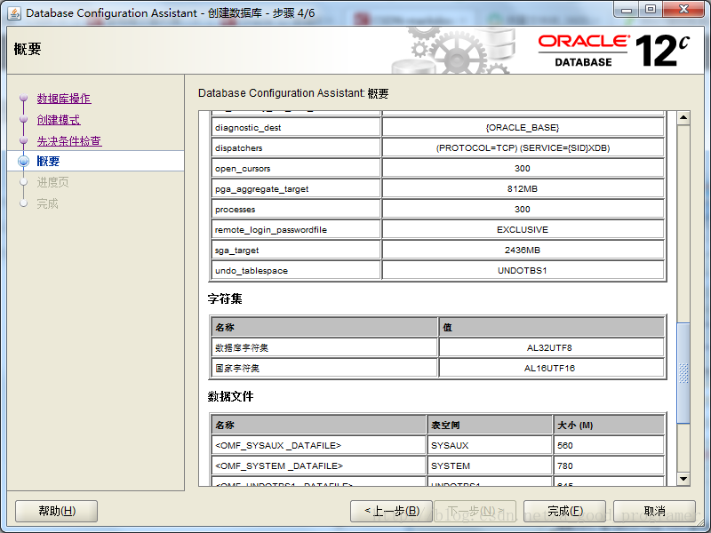This screenshot has width=711, height=533.
Task: Click the 名称 header in the 字符集 table
Action: [x=324, y=327]
